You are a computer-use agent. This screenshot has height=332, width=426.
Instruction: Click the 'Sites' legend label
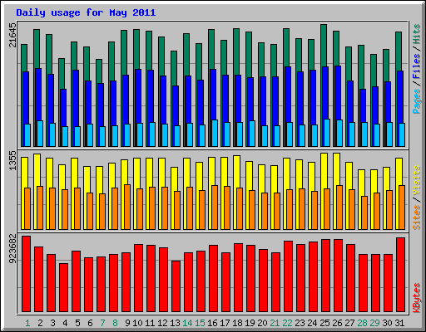pos(417,217)
